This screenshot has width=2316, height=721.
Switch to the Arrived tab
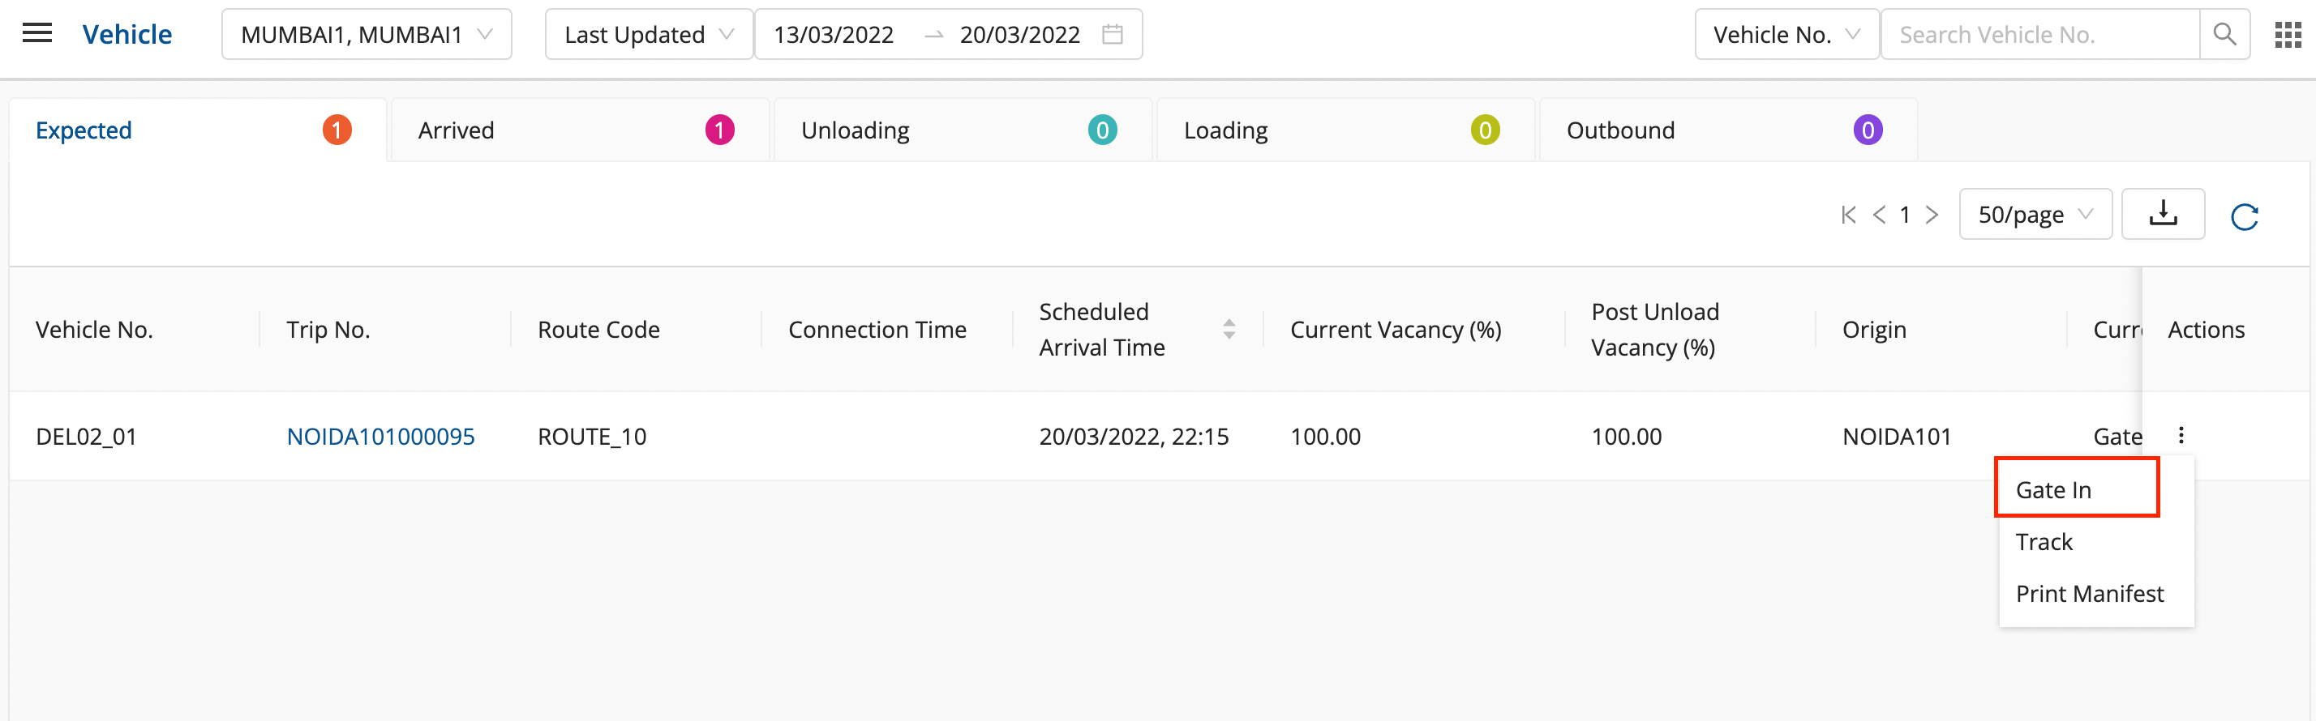point(576,130)
